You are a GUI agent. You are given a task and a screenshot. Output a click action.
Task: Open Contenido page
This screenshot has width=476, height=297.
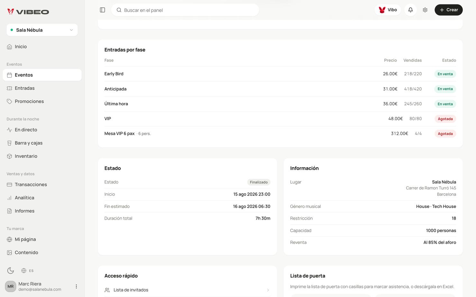pos(42,252)
